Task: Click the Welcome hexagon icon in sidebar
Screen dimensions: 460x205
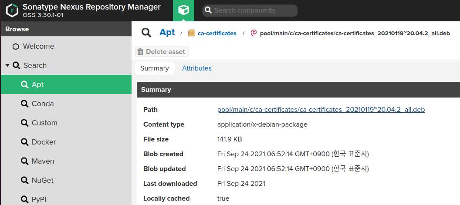Action: click(16, 47)
